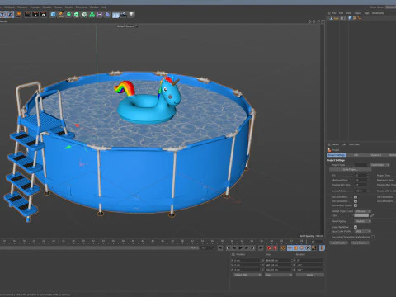
Task: Toggle Scale keyframe recording
Action: 295,248
